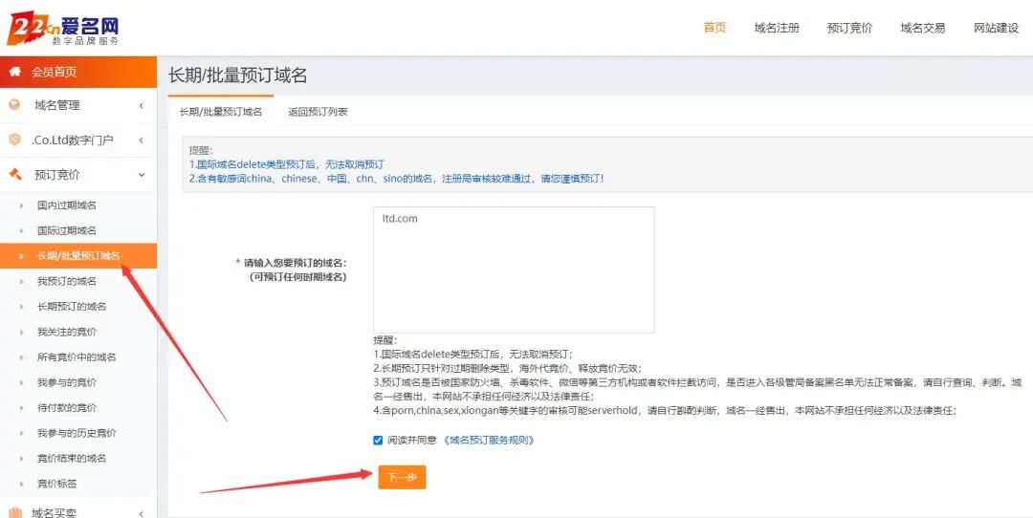
Task: Open 域名交易 in top navigation
Action: coord(922,28)
